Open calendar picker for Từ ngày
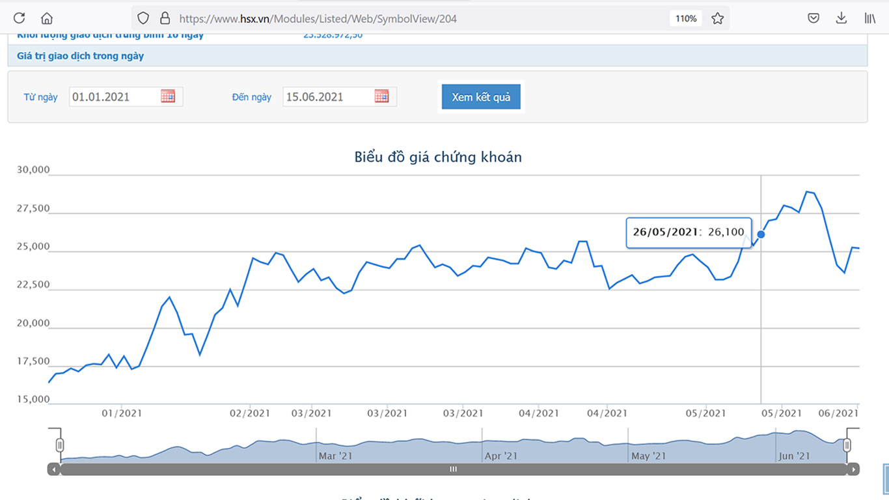Screen dimensions: 889x500 point(168,96)
